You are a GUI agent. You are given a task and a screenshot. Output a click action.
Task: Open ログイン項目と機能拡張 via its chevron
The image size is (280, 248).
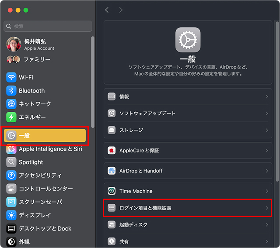pos(267,208)
